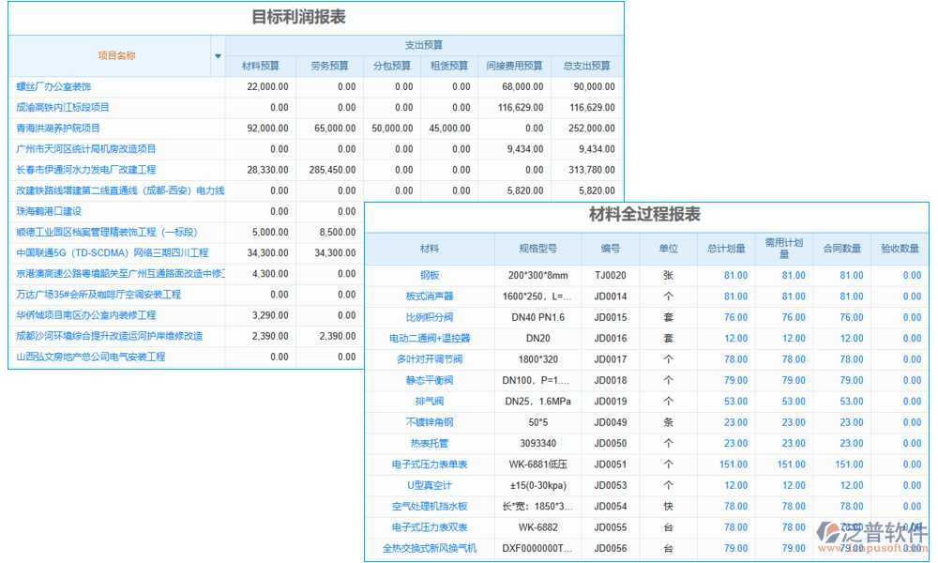This screenshot has width=938, height=563.
Task: Select the 成渝高铁内江标段项目 project
Action: point(61,107)
